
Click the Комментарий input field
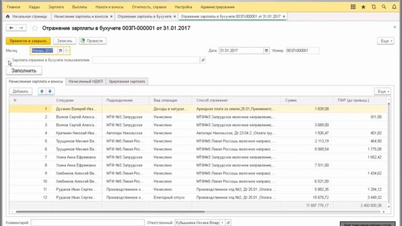87,222
